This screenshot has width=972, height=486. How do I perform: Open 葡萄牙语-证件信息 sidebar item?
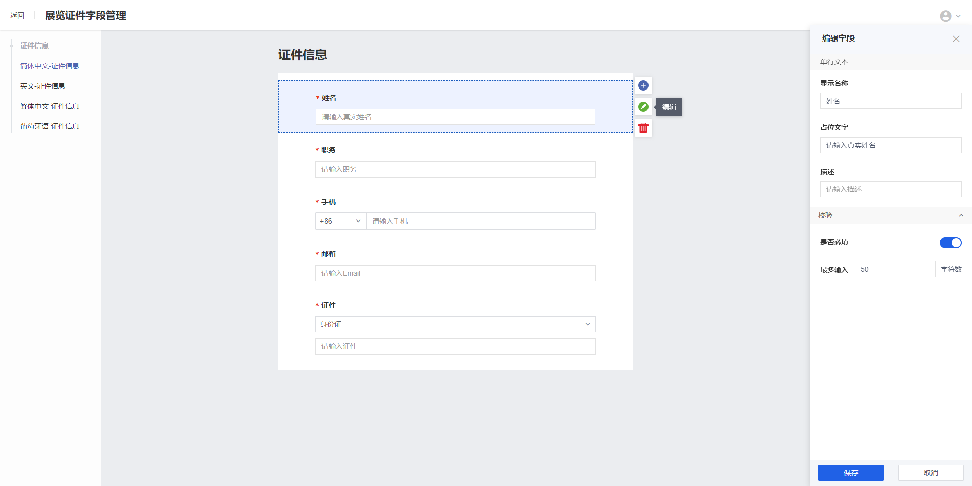[50, 126]
